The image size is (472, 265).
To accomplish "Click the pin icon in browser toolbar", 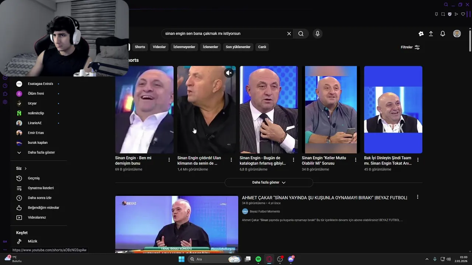I will point(437,14).
